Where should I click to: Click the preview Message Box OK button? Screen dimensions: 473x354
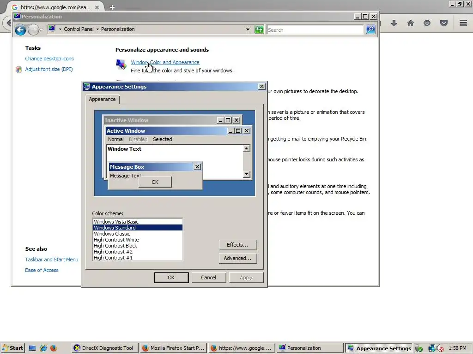pos(155,182)
